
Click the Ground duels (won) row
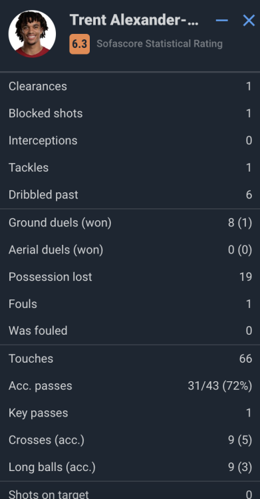130,223
